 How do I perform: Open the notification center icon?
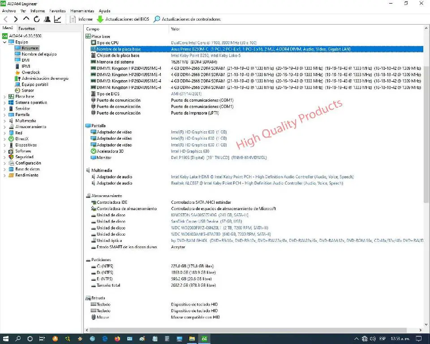point(419,339)
